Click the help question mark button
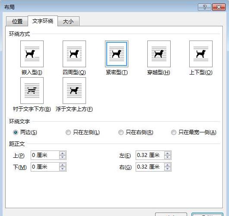The image size is (229, 216). point(204,7)
